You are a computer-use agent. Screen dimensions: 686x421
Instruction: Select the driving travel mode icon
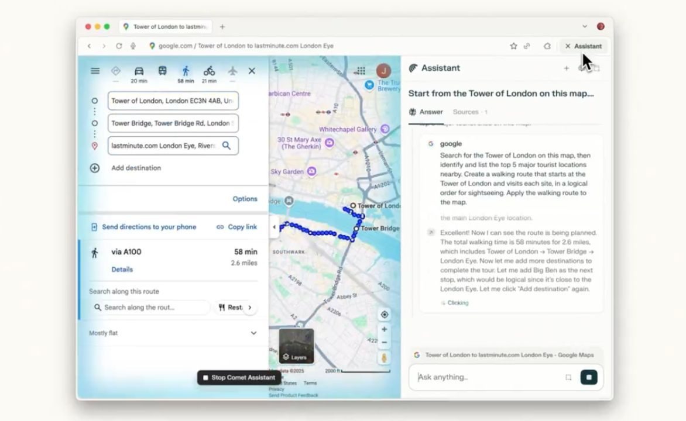click(139, 71)
